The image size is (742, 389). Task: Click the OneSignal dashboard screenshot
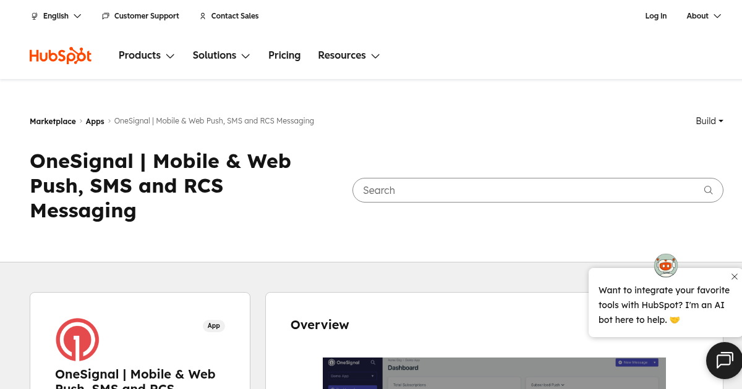[x=494, y=373]
